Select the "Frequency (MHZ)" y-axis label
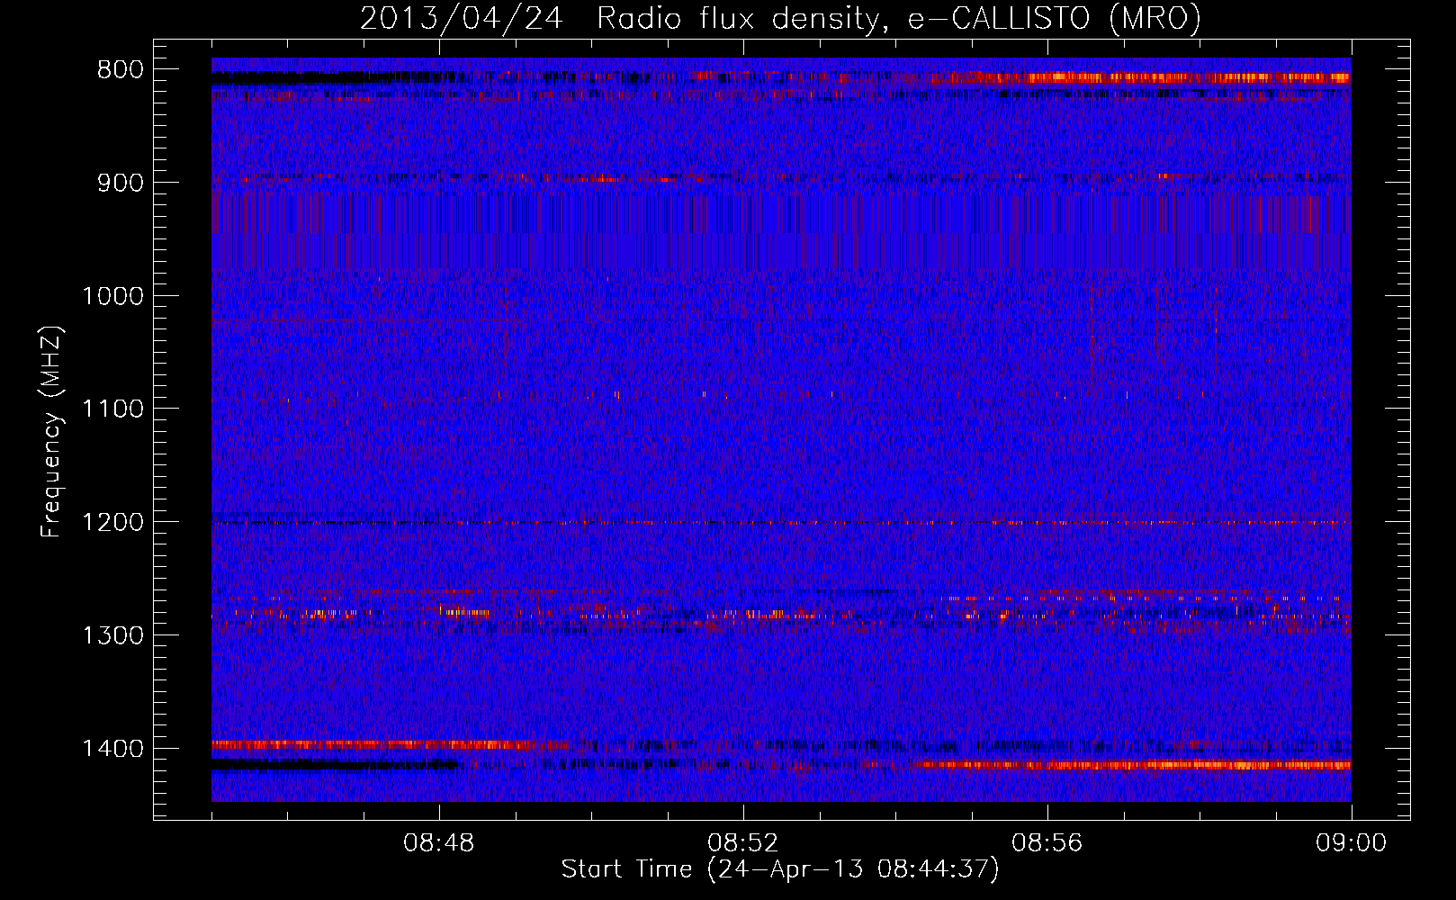The width and height of the screenshot is (1456, 900). [x=52, y=432]
